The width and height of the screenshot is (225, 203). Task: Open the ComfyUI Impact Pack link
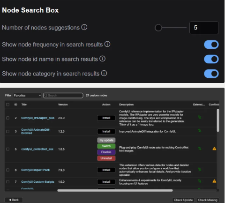click(36, 170)
